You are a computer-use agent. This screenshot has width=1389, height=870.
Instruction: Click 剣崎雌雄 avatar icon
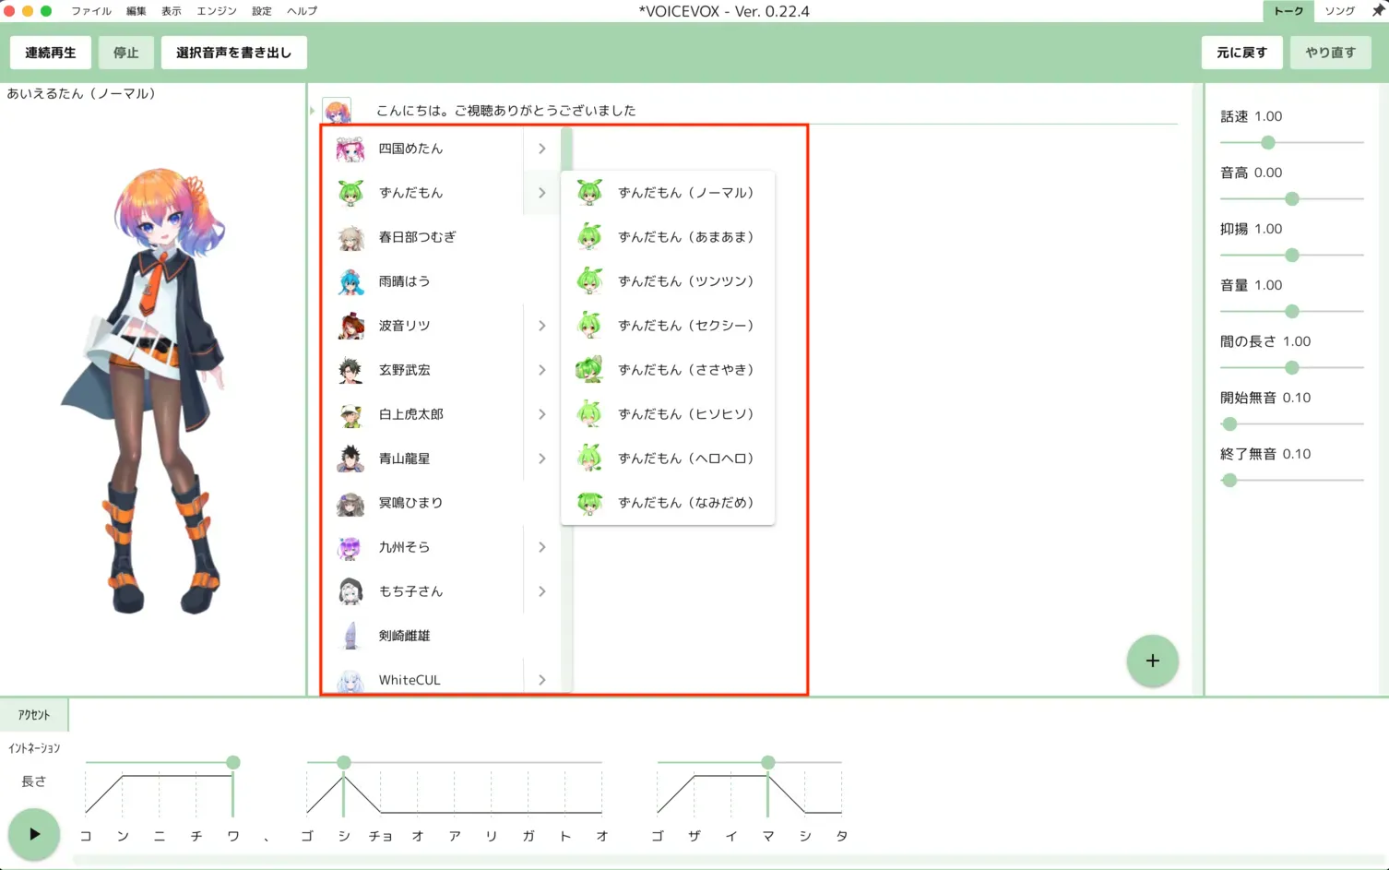click(350, 636)
